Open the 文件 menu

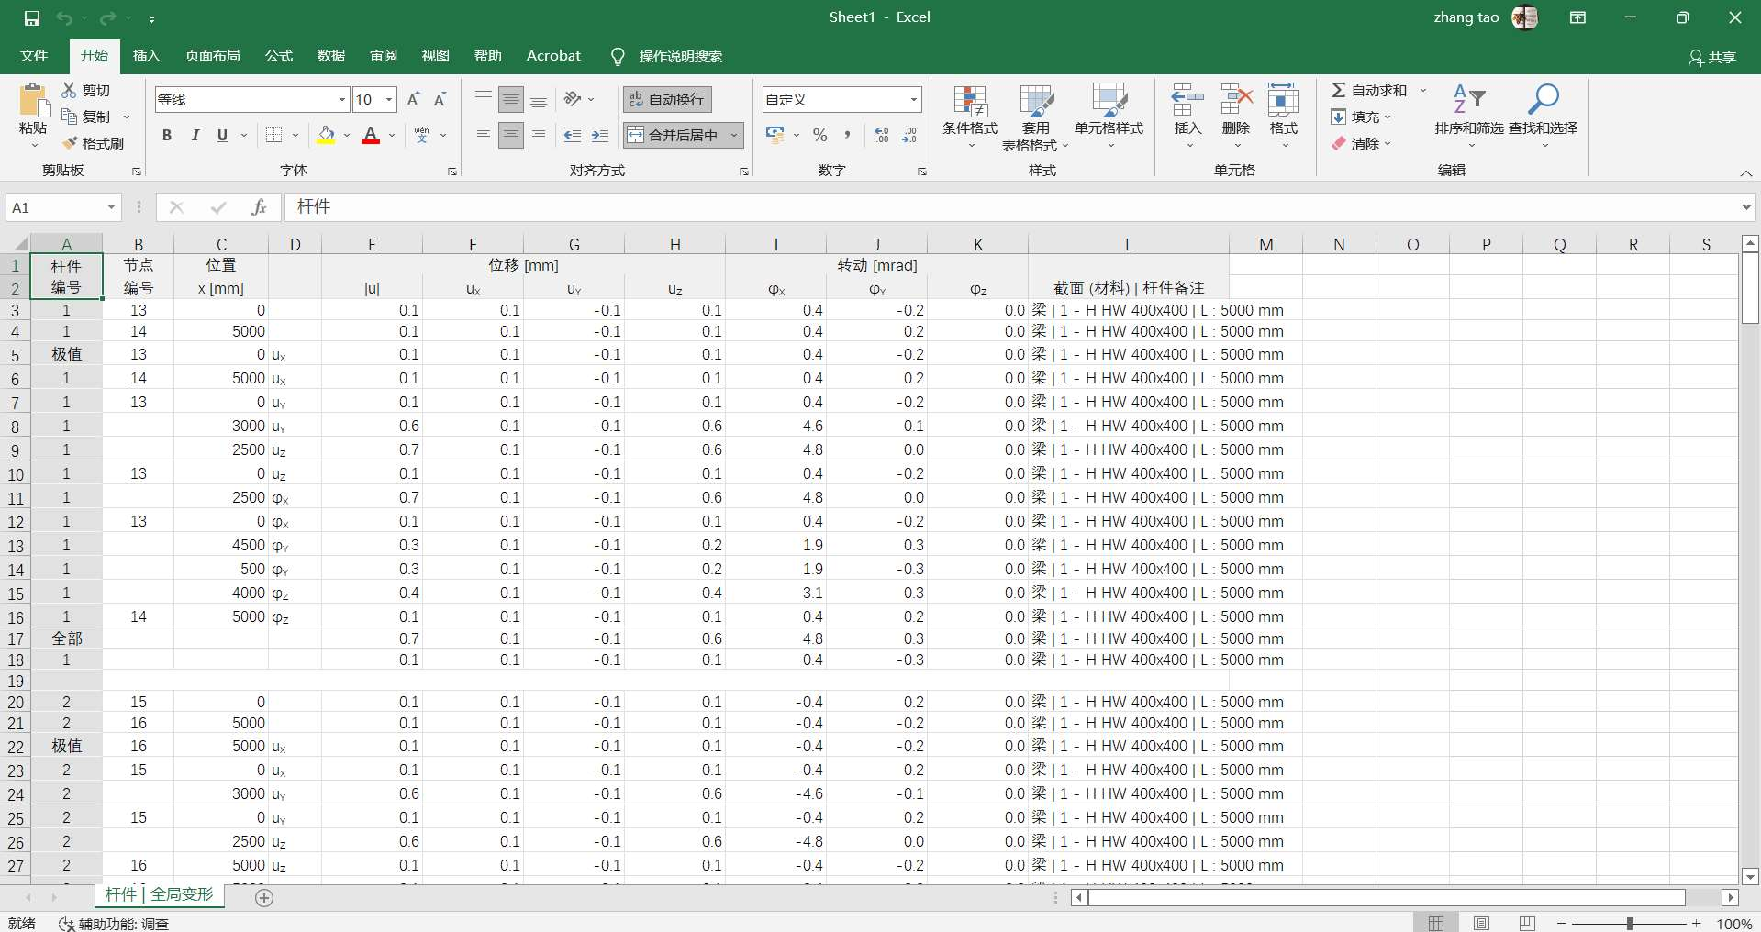33,56
